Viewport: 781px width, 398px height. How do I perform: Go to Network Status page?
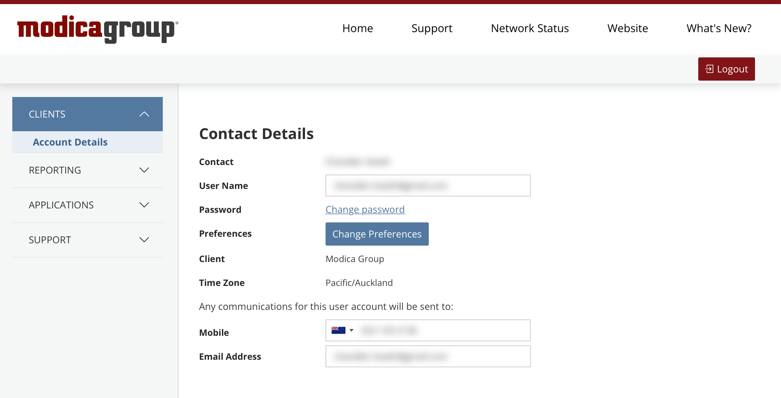(530, 28)
